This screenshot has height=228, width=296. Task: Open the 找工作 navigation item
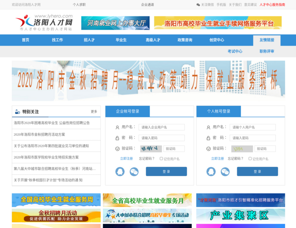coord(57,40)
